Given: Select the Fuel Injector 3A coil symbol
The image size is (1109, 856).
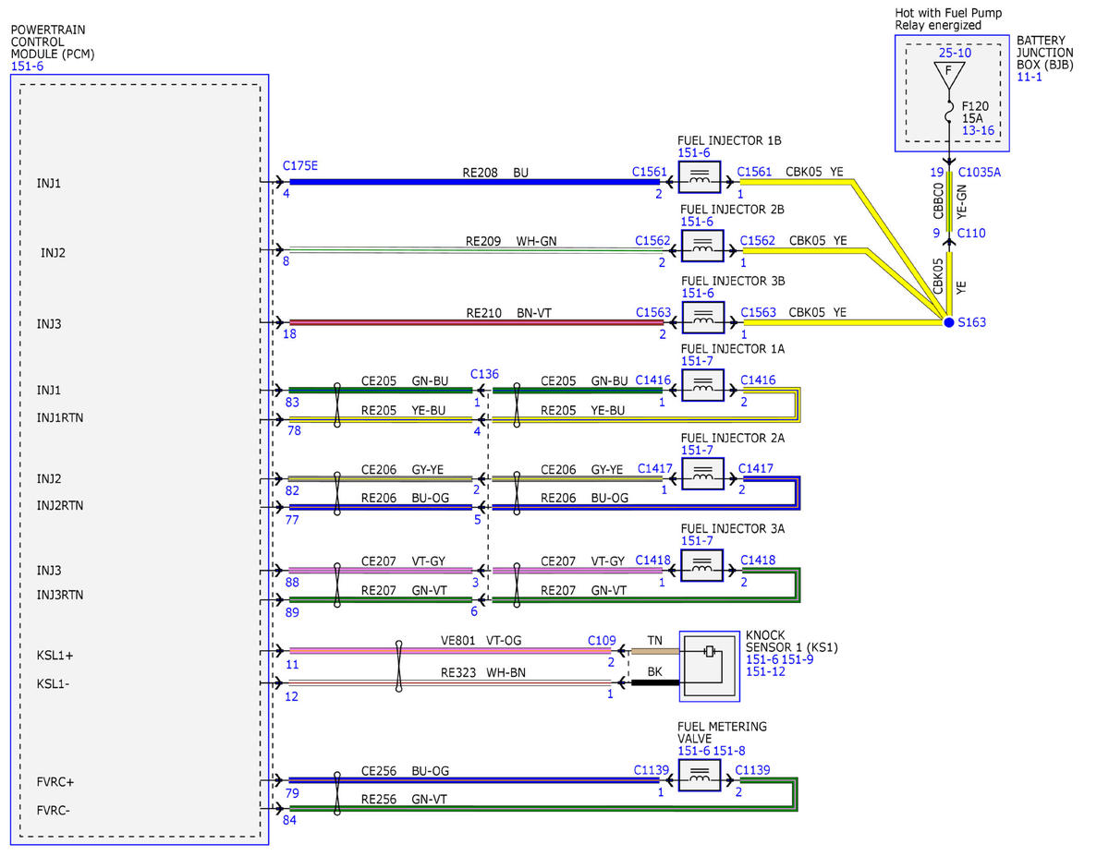Looking at the screenshot, I should pyautogui.click(x=702, y=564).
